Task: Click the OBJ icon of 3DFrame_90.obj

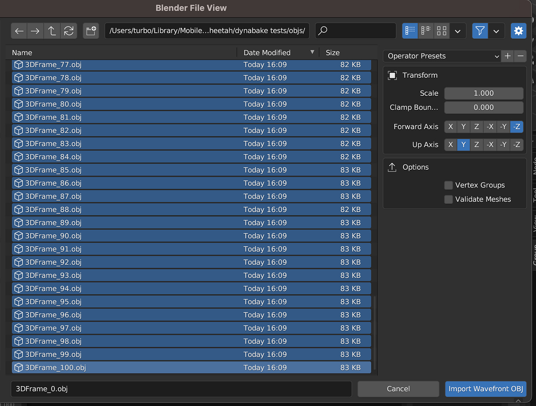Action: (x=18, y=236)
